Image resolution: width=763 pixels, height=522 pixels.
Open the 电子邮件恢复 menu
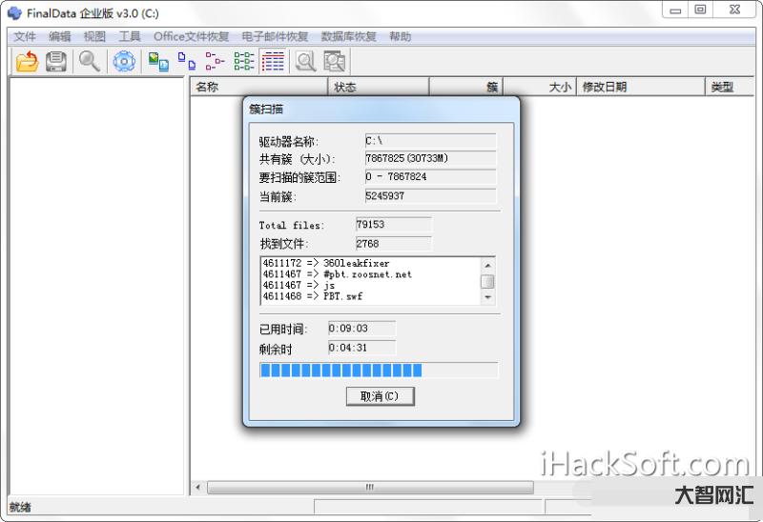(x=275, y=37)
